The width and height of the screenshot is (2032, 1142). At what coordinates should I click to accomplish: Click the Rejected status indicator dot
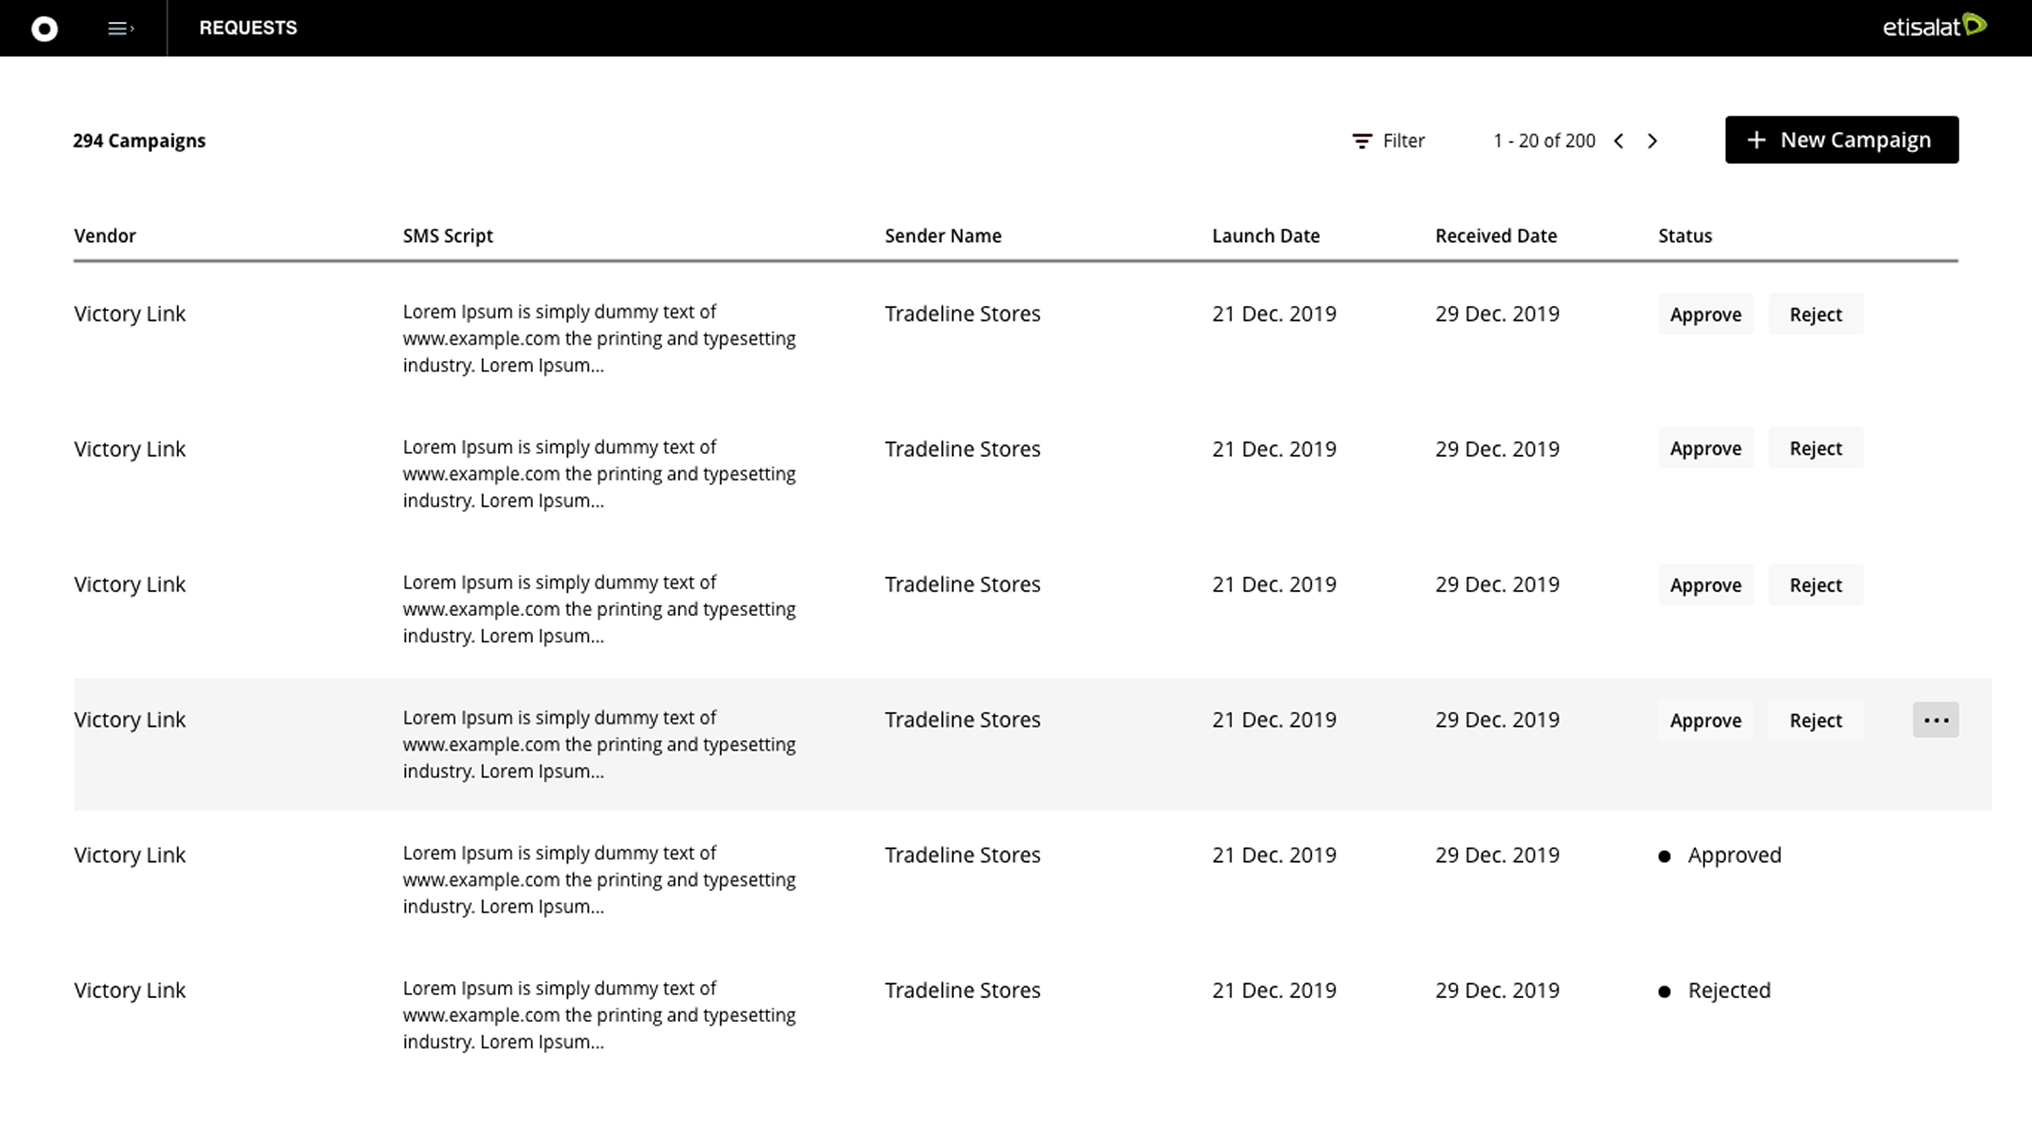(x=1665, y=991)
